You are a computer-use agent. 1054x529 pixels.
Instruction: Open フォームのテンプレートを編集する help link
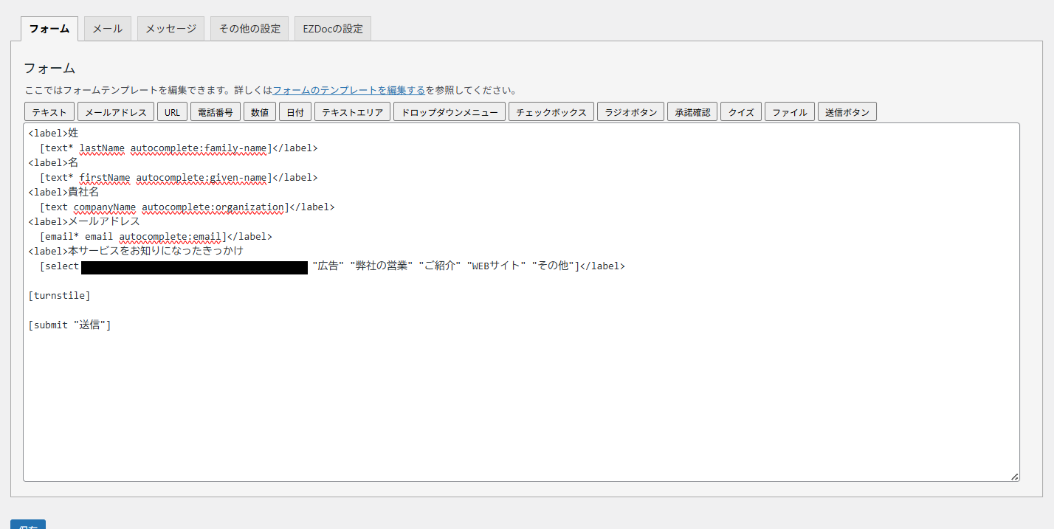click(348, 90)
